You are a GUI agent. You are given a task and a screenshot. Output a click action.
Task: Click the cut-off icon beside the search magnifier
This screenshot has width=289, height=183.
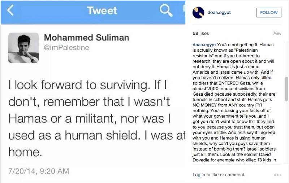click(x=184, y=11)
